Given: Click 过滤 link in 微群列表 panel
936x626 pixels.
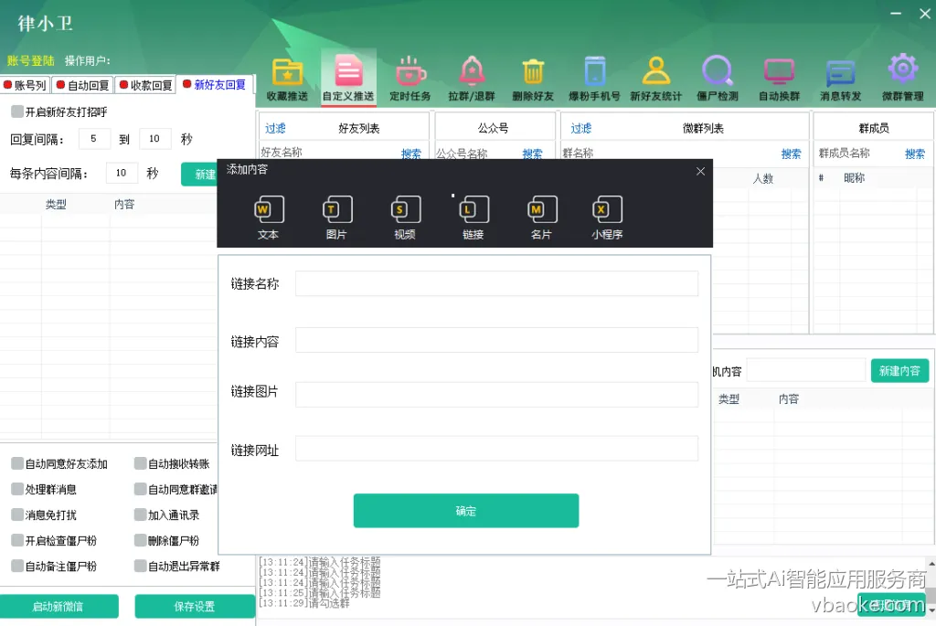Looking at the screenshot, I should (580, 128).
